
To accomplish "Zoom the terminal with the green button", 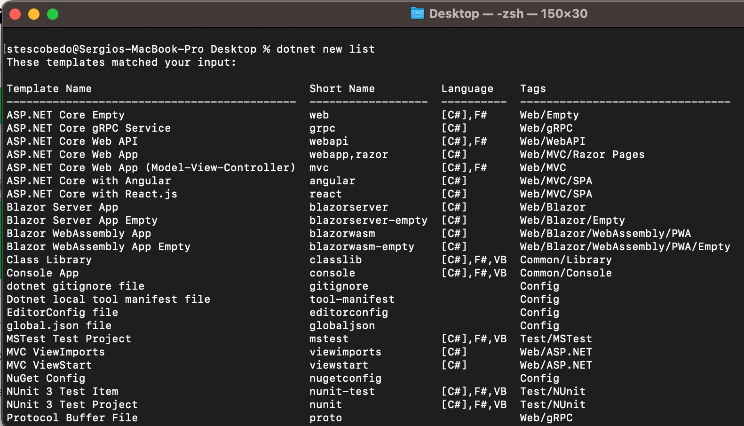I will pos(53,14).
